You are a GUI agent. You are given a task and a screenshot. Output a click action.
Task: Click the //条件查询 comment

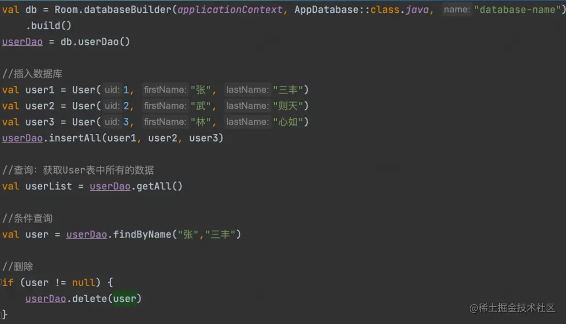27,218
